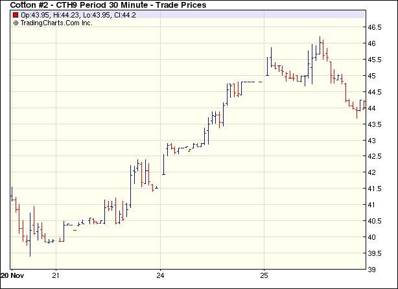Select the '25' date axis label
Screen dimensions: 398x289
pyautogui.click(x=264, y=273)
